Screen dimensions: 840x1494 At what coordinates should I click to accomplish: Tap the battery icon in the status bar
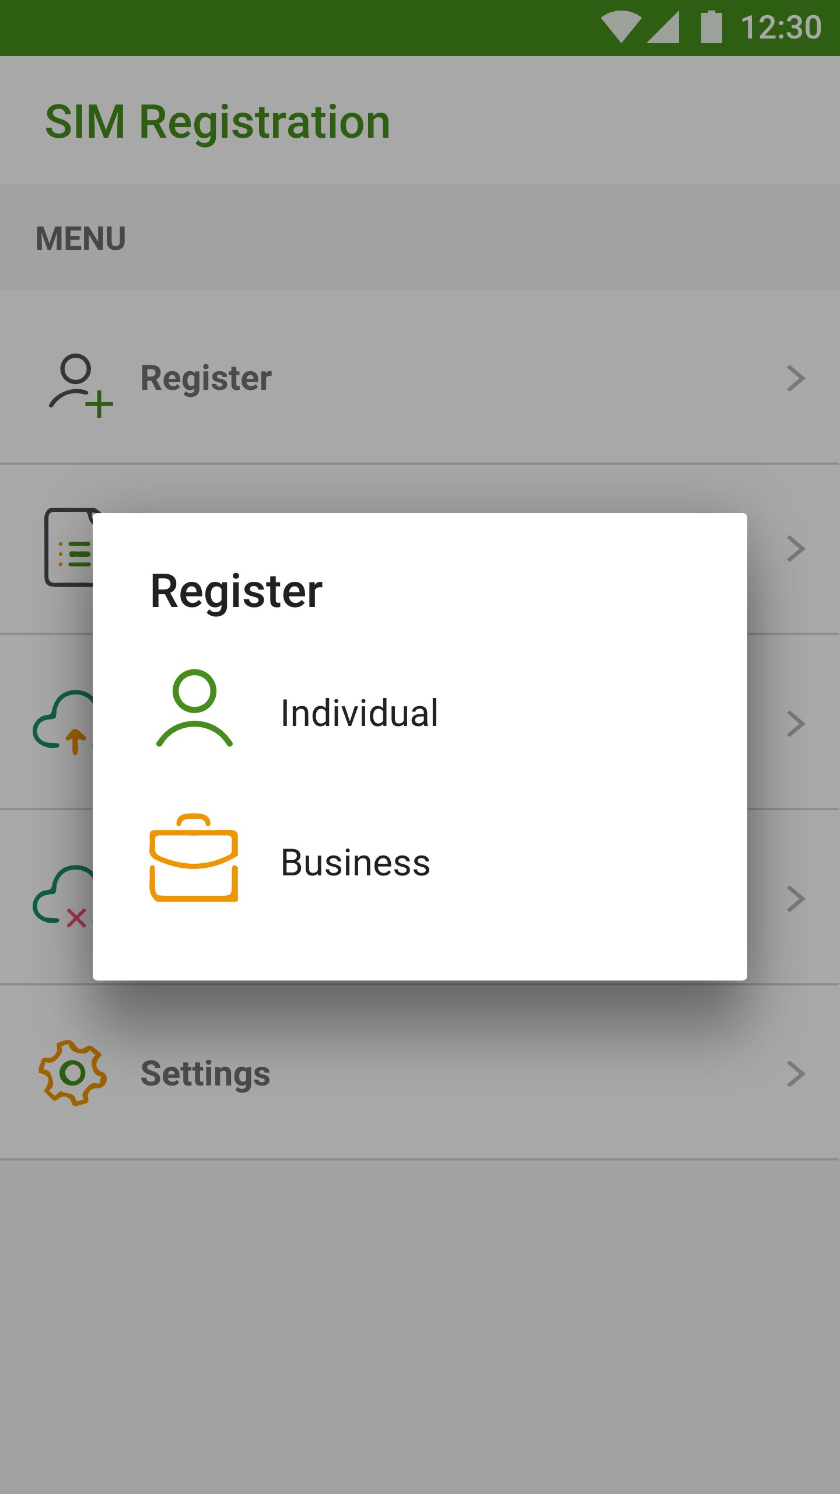pos(711,27)
